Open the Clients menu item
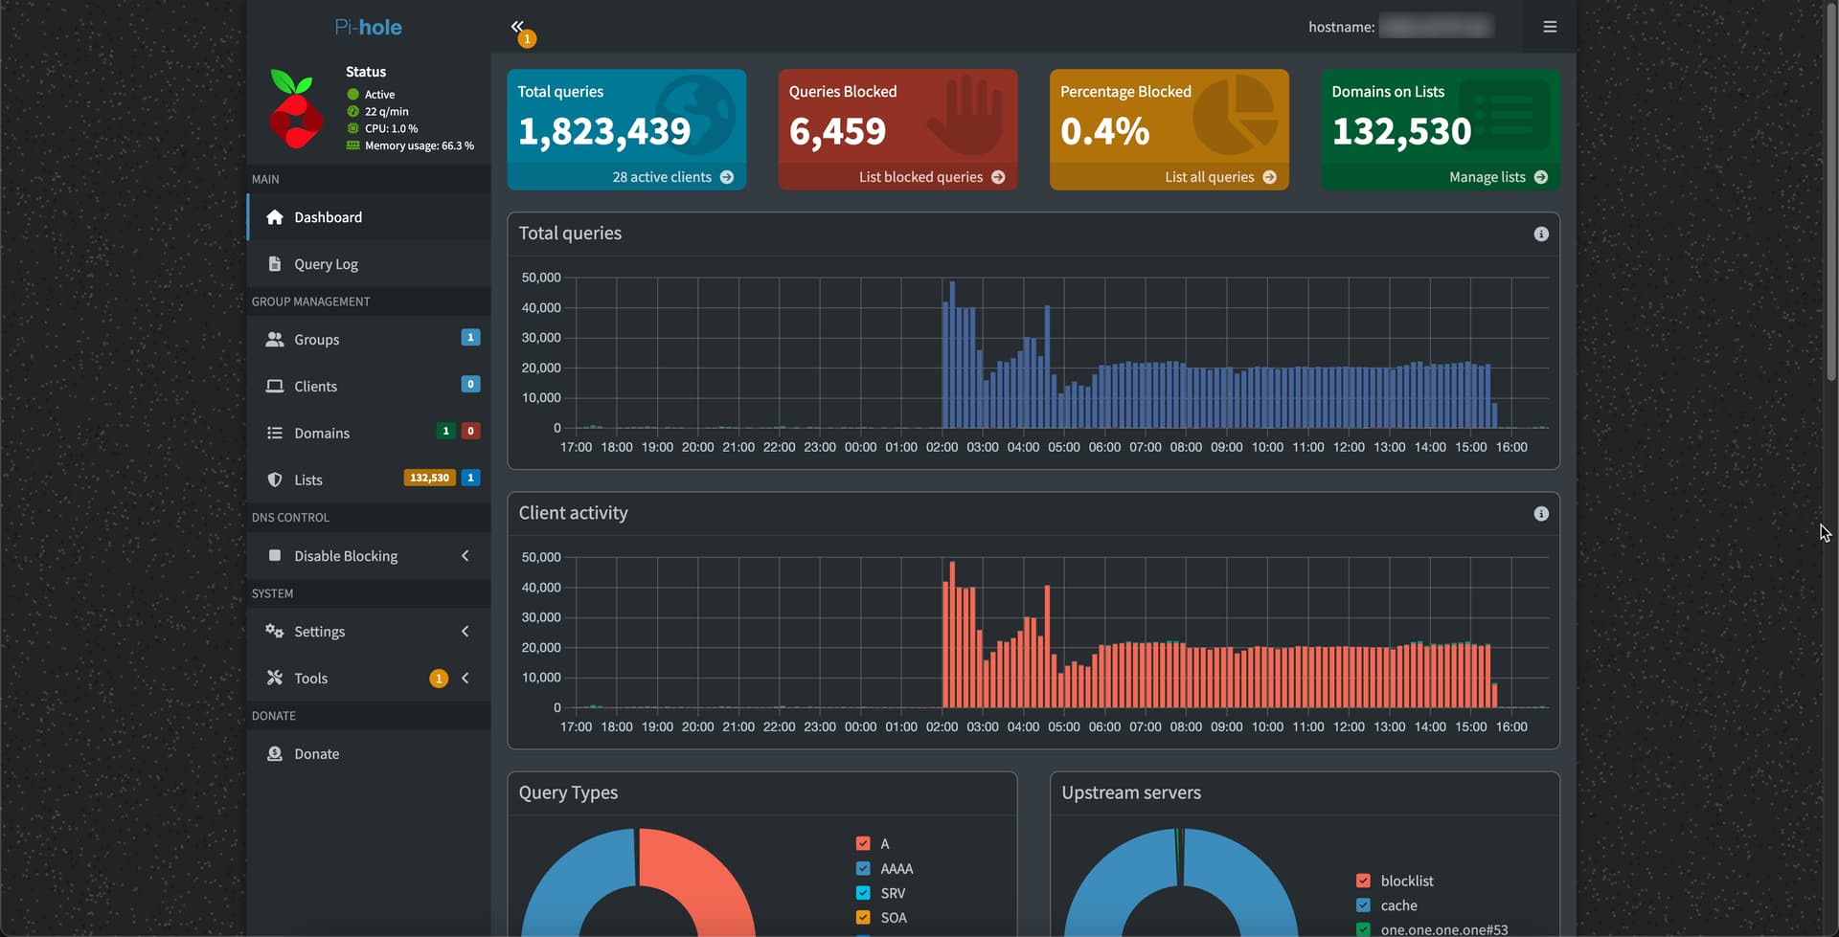1839x937 pixels. (x=369, y=387)
